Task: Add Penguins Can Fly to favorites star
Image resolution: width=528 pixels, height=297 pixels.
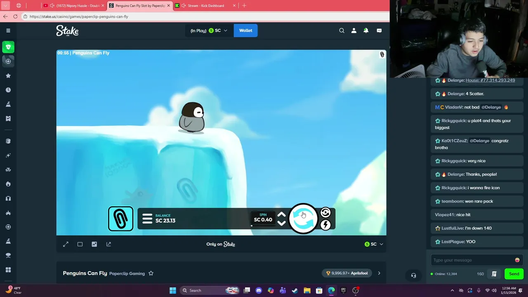Action: point(151,273)
